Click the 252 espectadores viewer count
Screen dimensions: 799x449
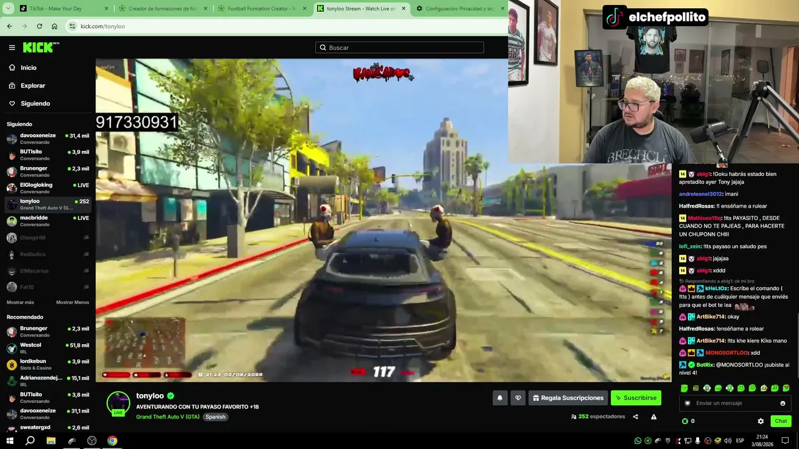[x=598, y=417]
